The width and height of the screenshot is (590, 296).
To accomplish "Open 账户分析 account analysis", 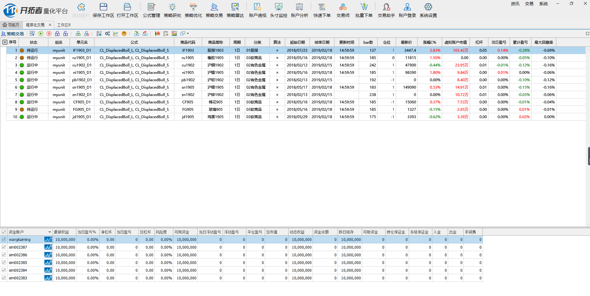I will [299, 10].
